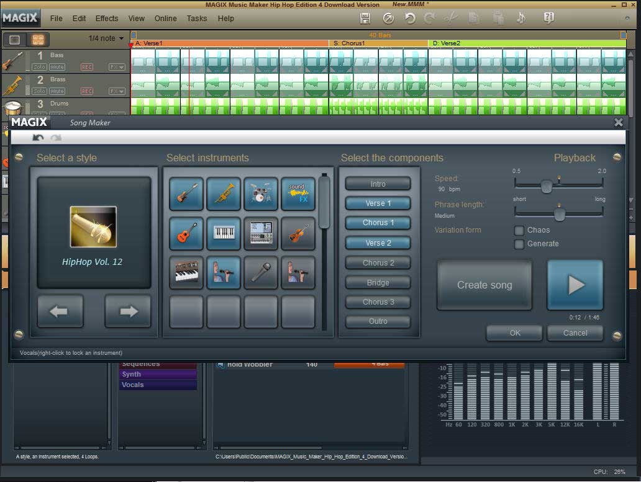Click the HipHop Vol. 12 style thumbnail
The width and height of the screenshot is (641, 482).
93,227
